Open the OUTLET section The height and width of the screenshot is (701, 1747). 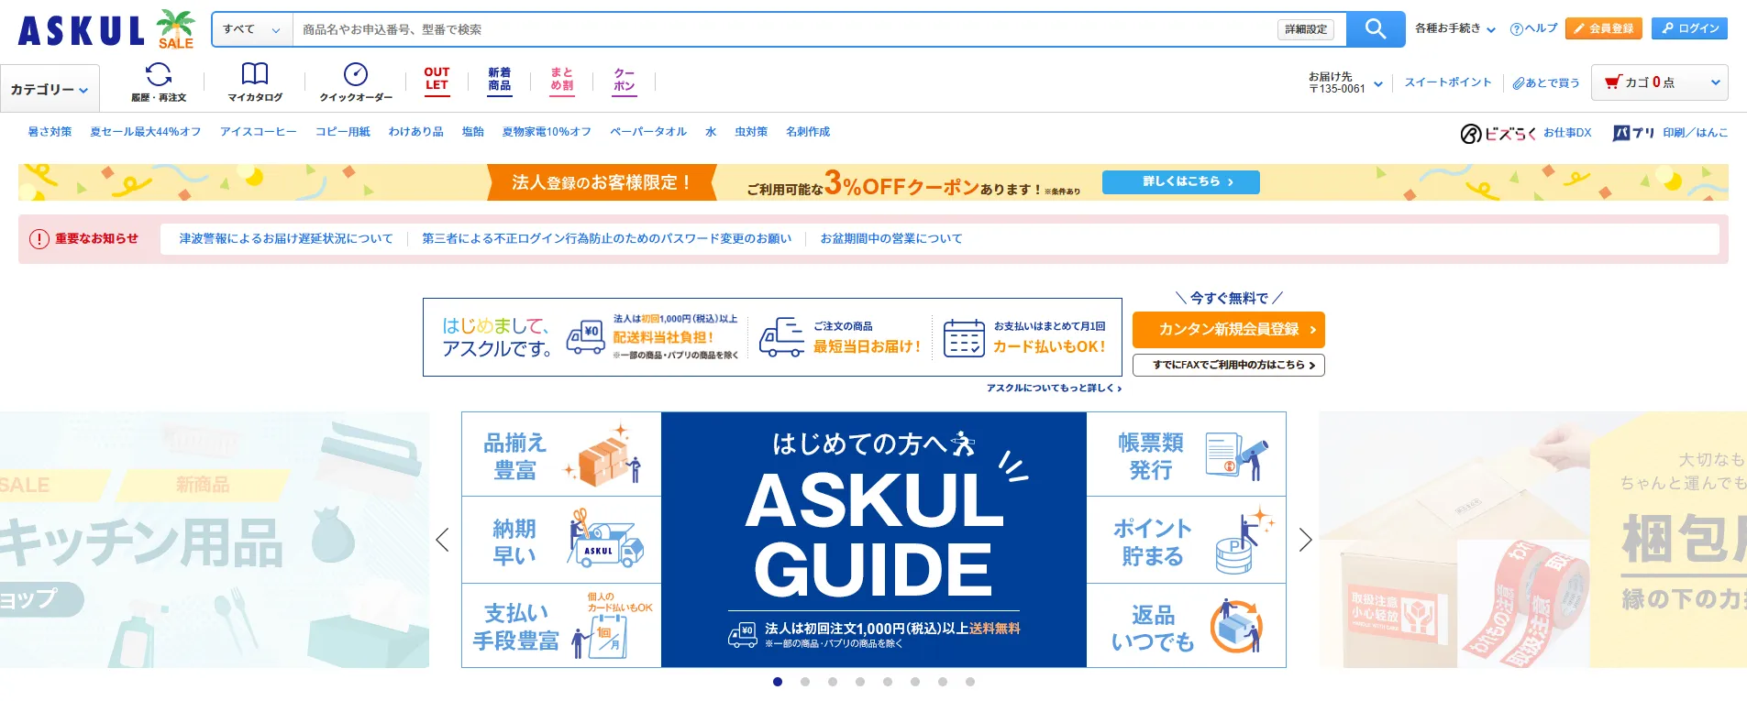click(437, 80)
